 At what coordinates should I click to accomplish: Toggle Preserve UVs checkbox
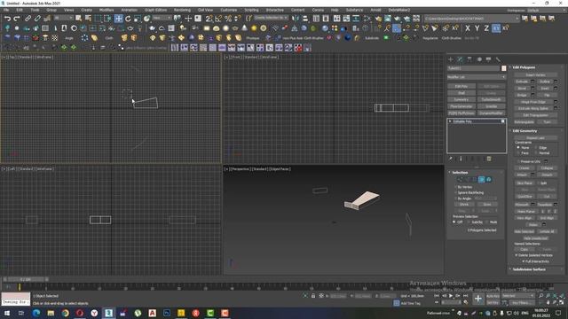[x=518, y=161]
